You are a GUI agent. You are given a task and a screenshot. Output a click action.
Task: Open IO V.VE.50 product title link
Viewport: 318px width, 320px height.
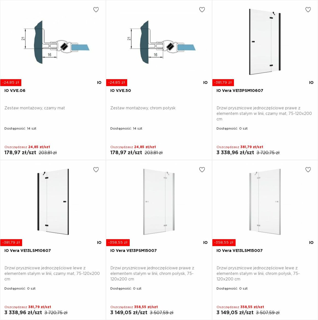click(121, 91)
